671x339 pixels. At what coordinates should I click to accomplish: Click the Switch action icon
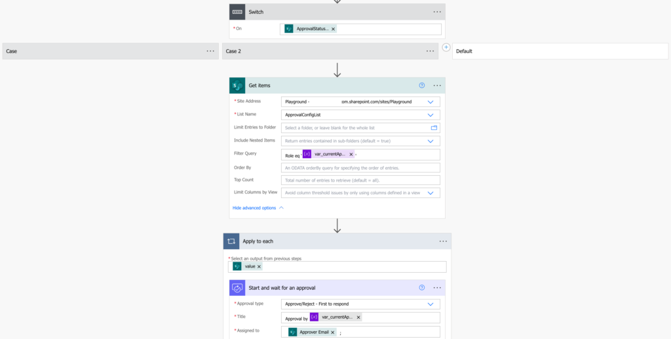pos(237,12)
